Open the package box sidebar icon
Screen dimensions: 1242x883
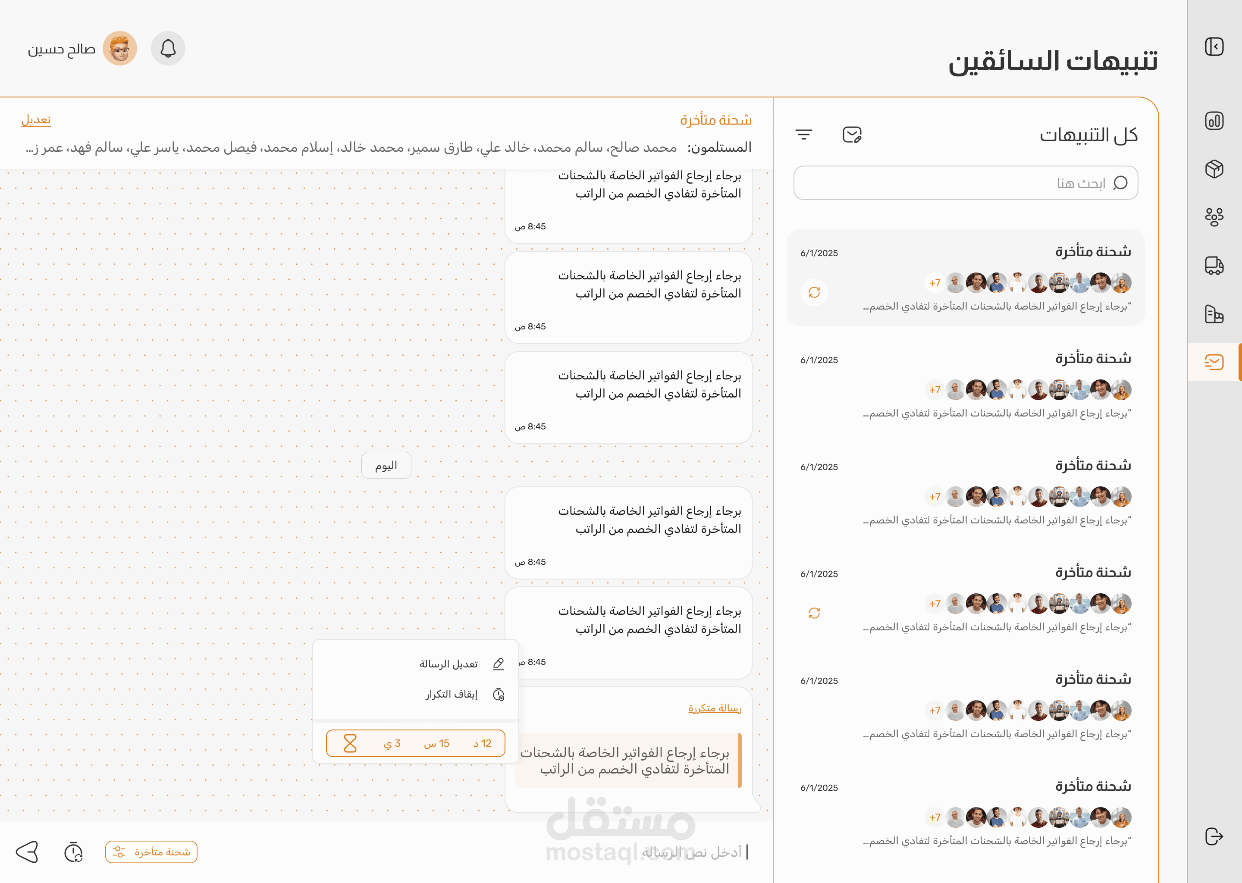click(x=1214, y=169)
